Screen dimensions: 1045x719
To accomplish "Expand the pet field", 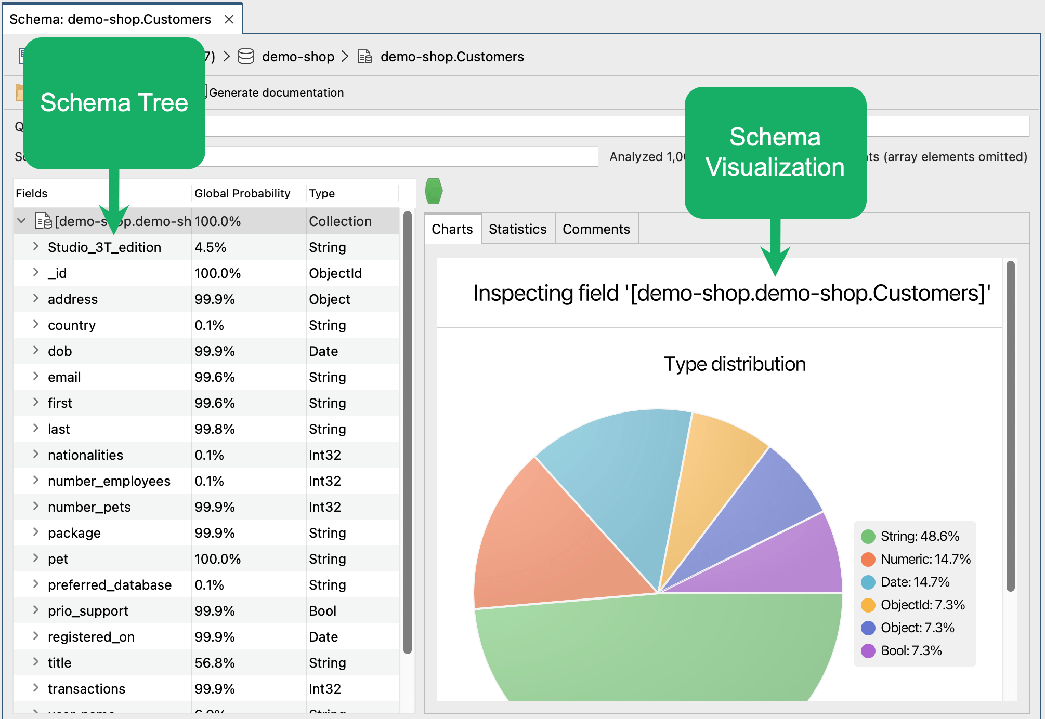I will click(x=35, y=558).
